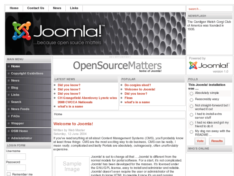Open Wrapper in the Main Menu
Image resolution: width=234 pixels, height=176 pixels.
coord(29,123)
